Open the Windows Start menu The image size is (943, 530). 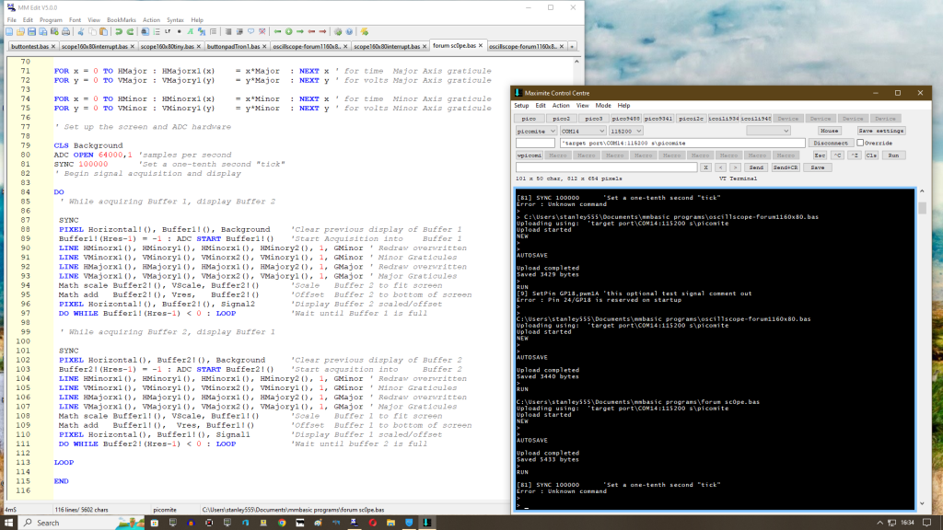pos(8,522)
